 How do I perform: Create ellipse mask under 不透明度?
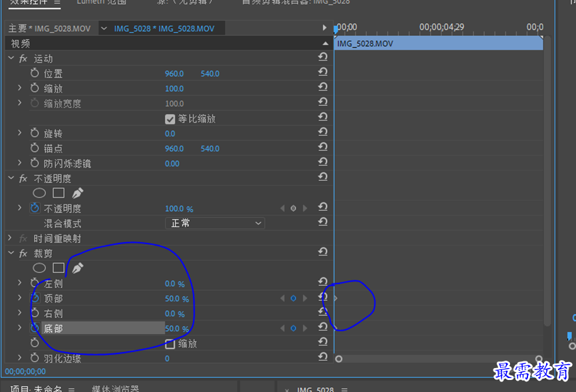[x=39, y=193]
